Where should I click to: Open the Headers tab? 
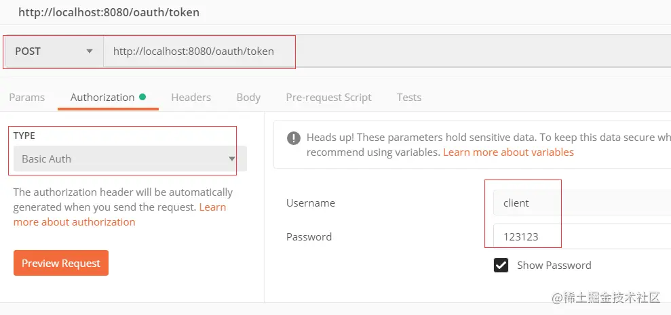[x=191, y=98]
